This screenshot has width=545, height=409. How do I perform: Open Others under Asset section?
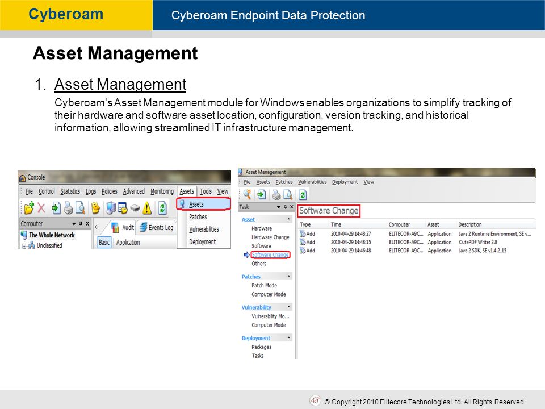coord(259,264)
